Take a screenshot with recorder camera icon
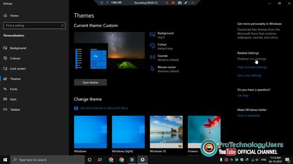This screenshot has width=293, height=164. [179, 3]
